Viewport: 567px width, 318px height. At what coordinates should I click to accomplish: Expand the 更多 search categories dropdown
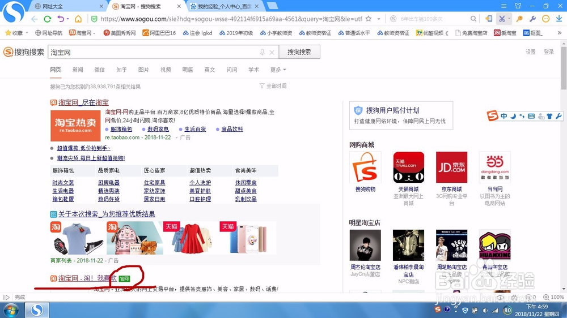coord(278,70)
